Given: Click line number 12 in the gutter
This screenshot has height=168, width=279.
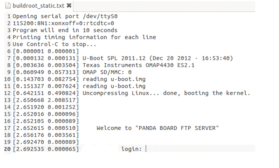Looking at the screenshot, I should [8, 93].
